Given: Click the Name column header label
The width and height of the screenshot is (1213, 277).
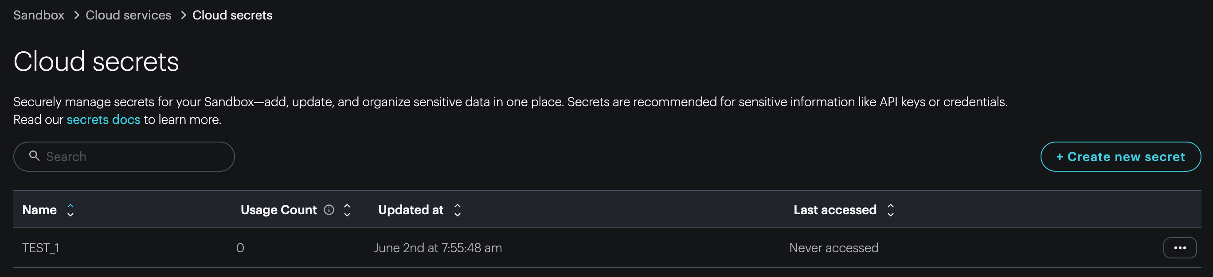Looking at the screenshot, I should click(39, 210).
